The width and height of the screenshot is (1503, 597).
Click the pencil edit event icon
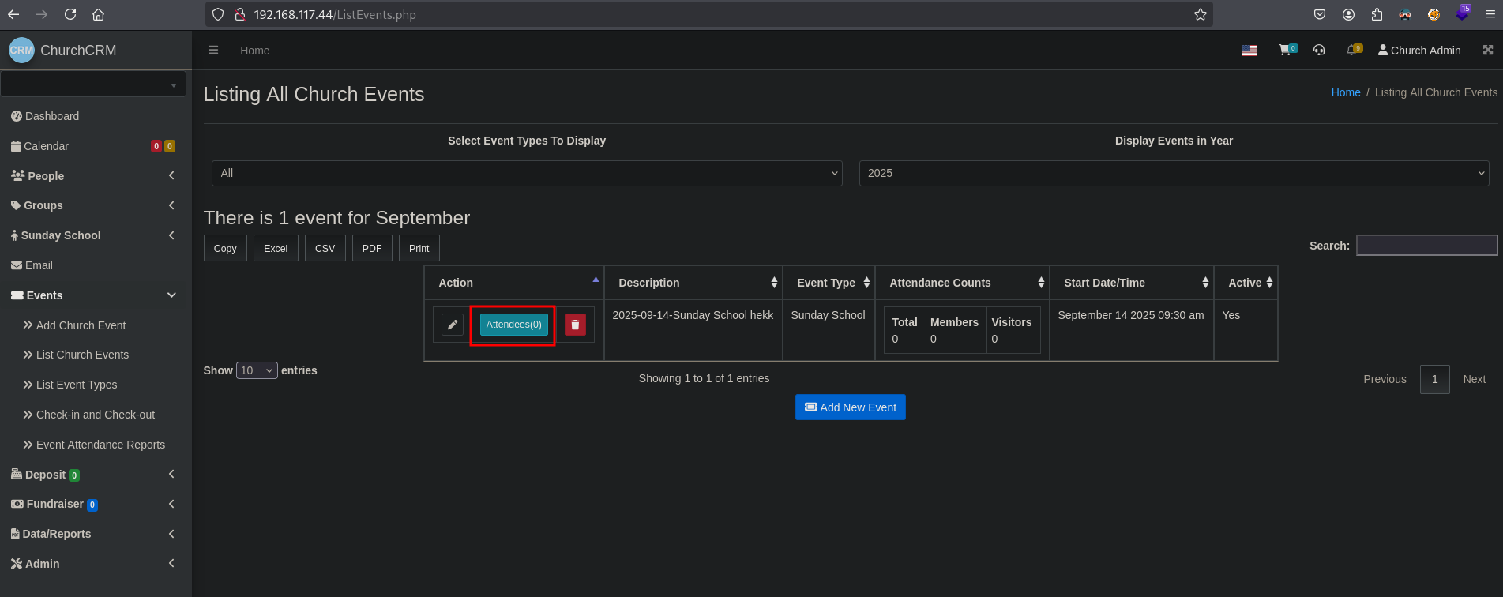[452, 325]
